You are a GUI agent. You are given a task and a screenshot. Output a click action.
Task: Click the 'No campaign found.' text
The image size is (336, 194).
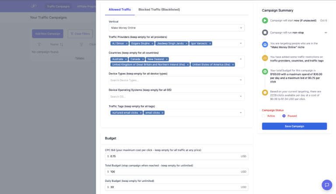coord(45,52)
